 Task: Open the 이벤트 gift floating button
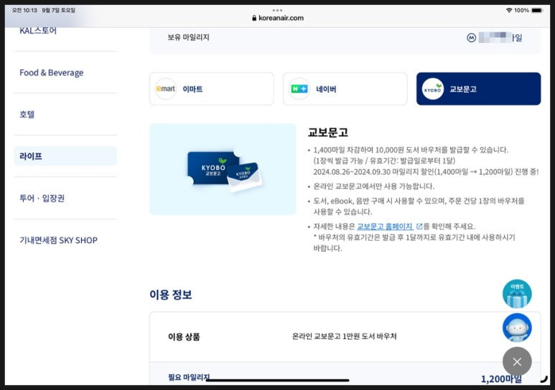click(517, 293)
